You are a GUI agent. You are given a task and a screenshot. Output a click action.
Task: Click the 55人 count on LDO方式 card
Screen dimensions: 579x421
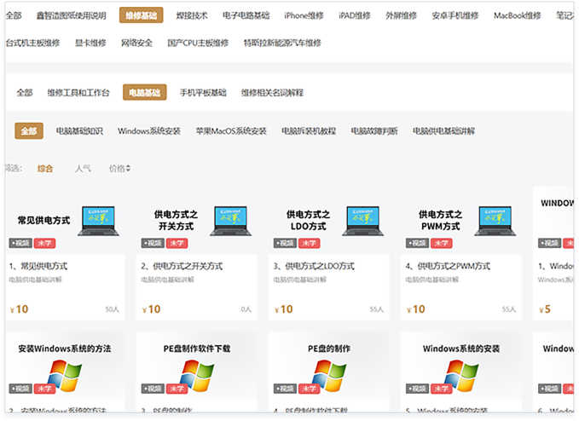pyautogui.click(x=377, y=309)
